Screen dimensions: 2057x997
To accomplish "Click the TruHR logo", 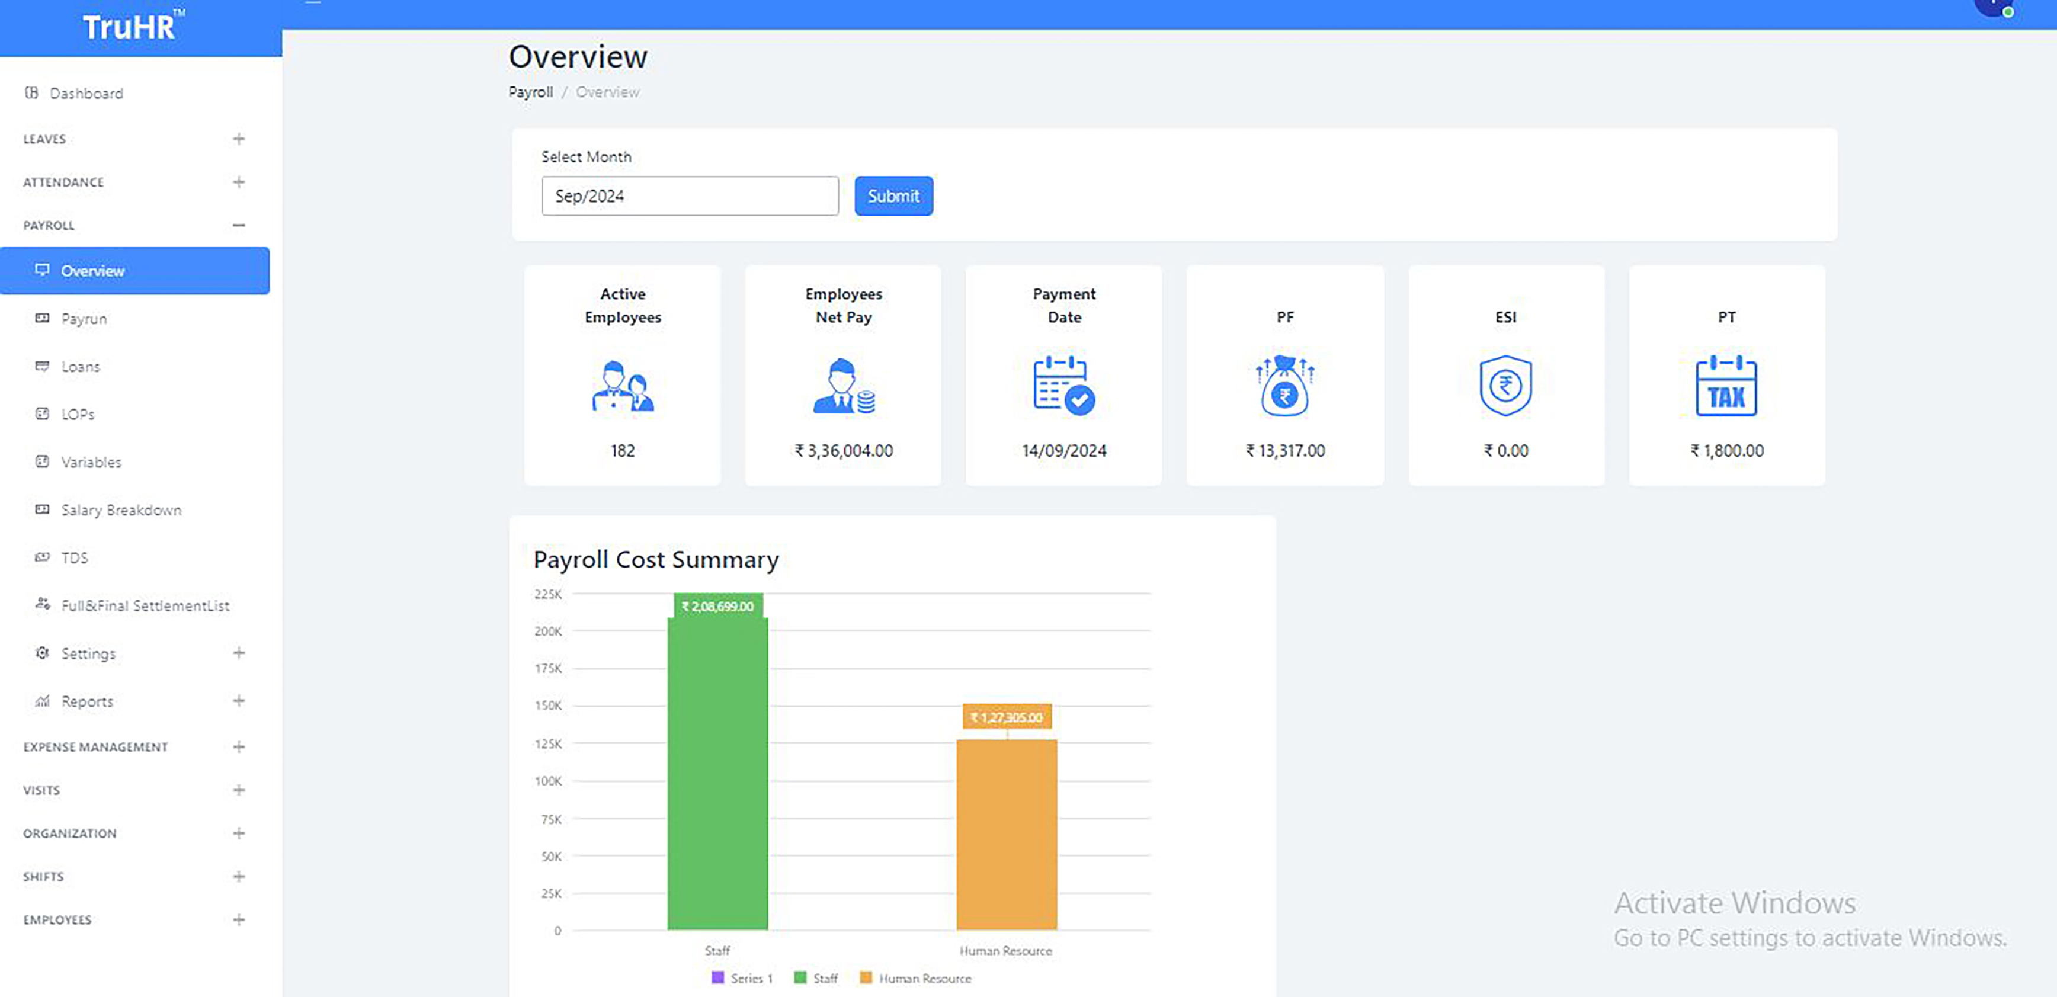I will click(x=133, y=26).
